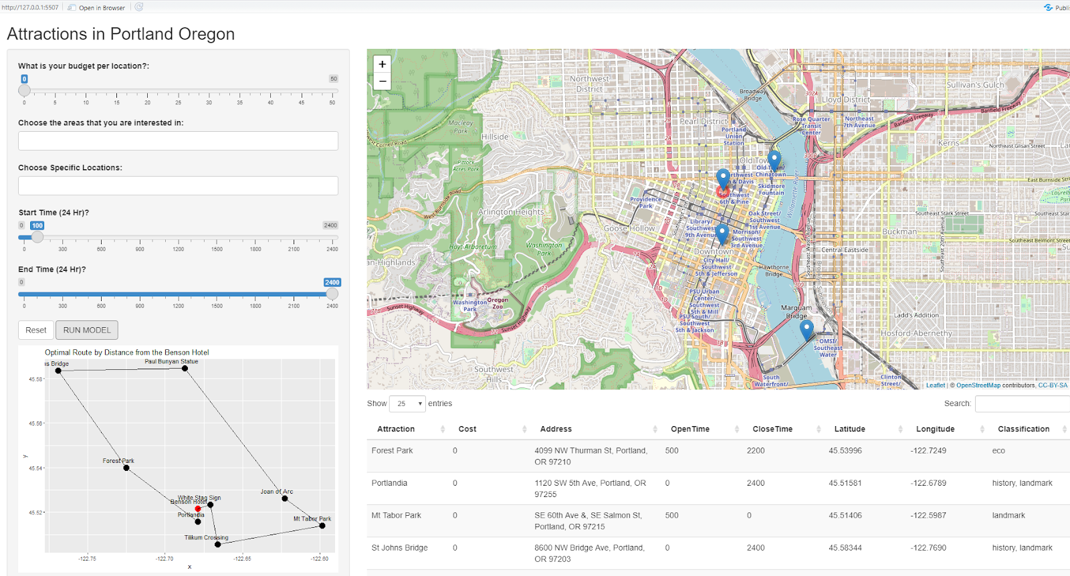The image size is (1070, 576).
Task: Open the Specific Locations selector
Action: [x=178, y=186]
